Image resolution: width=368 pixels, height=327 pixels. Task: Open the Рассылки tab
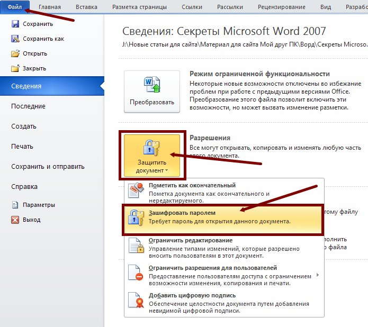(x=230, y=7)
